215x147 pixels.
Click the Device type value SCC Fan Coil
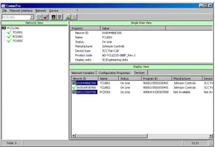click(110, 51)
